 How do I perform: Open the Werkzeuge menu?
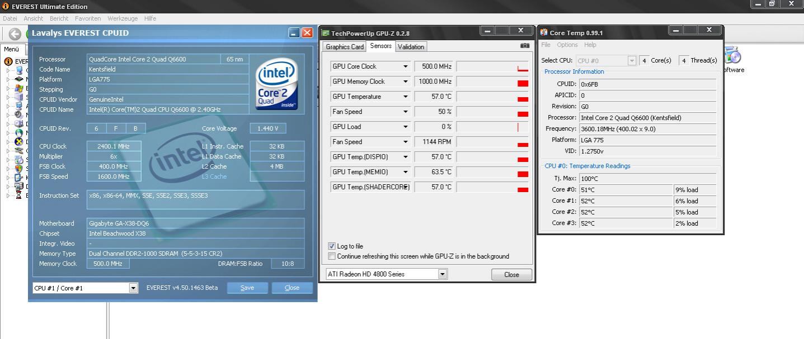123,18
